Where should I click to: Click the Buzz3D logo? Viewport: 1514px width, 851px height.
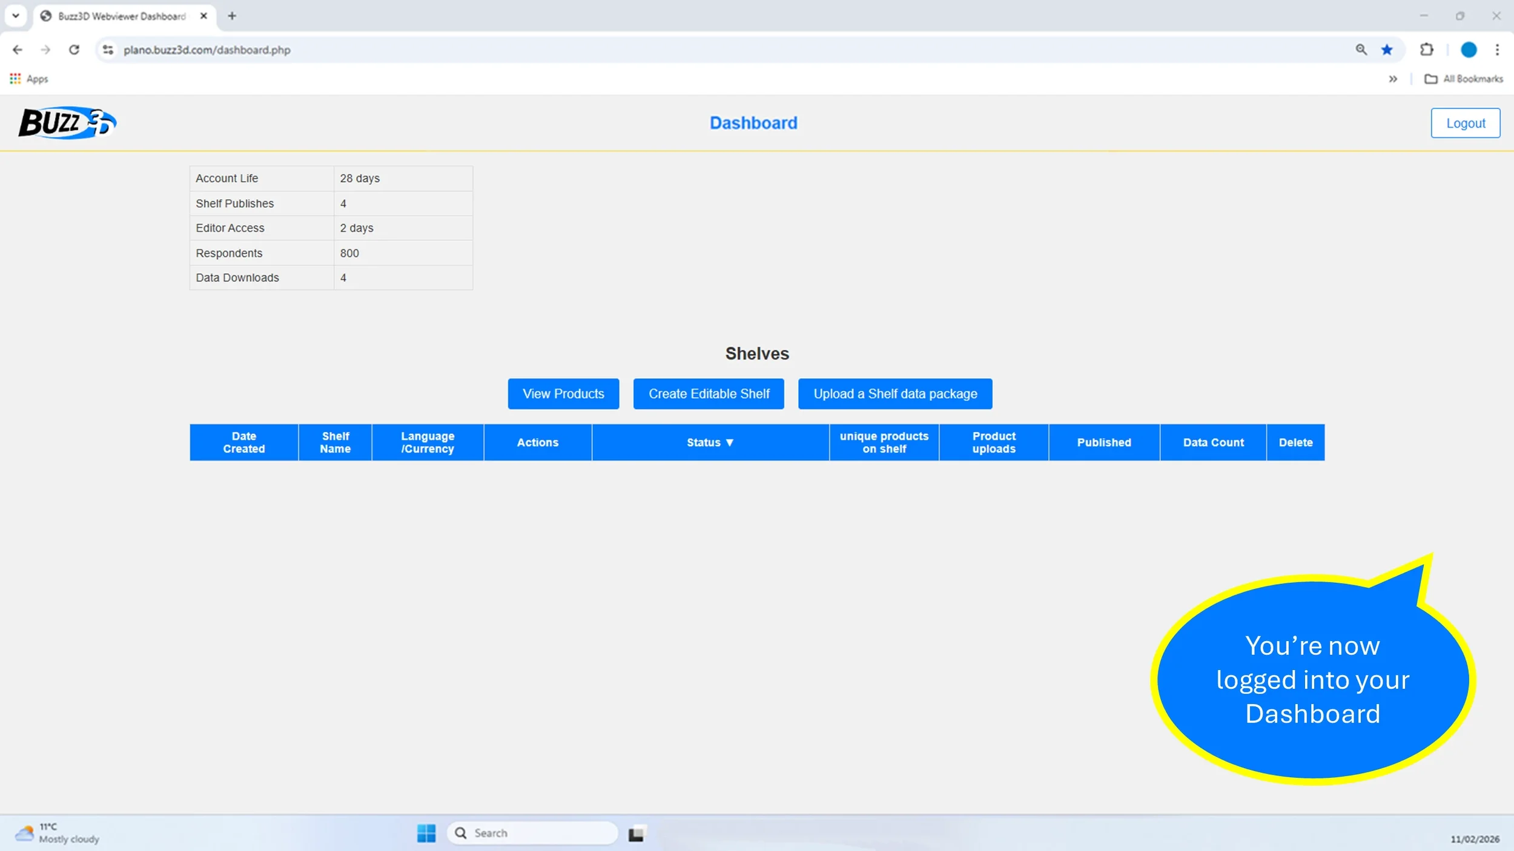[x=67, y=123]
